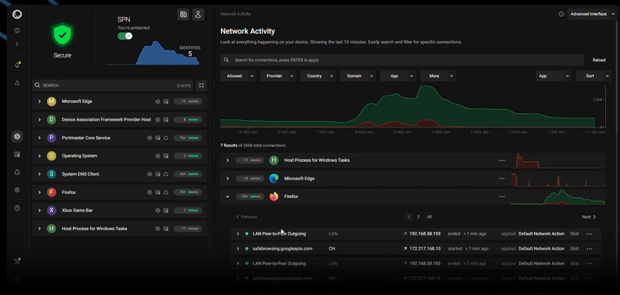Screen dimensions: 620x295
Task: Open the group-by App dropdown beside Sort
Action: [553, 76]
